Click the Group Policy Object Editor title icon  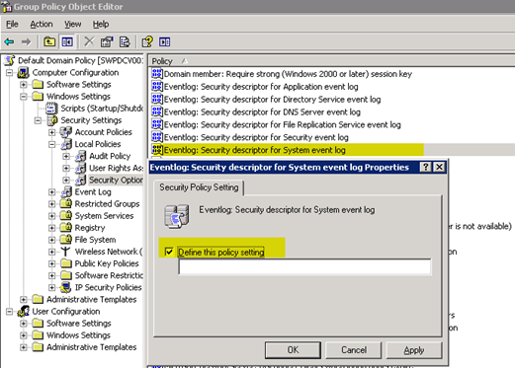point(7,7)
